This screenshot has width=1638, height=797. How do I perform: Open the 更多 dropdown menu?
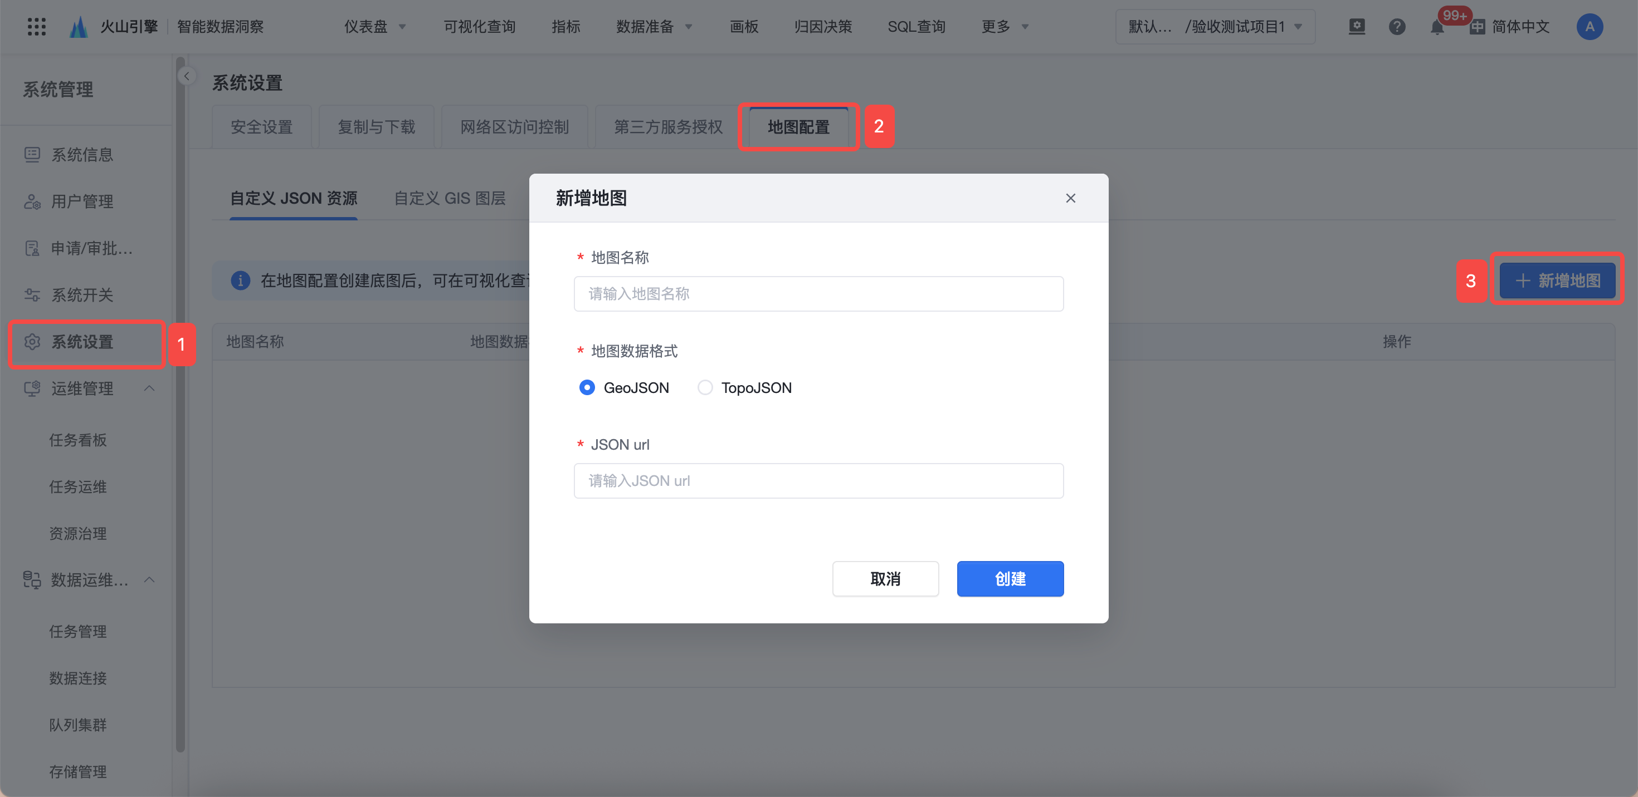click(x=1005, y=27)
